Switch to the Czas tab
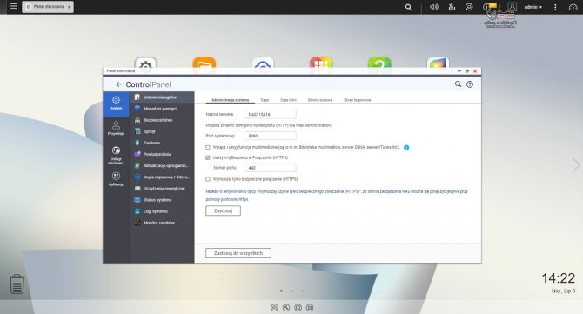Viewport: 583px width, 314px height. click(x=265, y=100)
